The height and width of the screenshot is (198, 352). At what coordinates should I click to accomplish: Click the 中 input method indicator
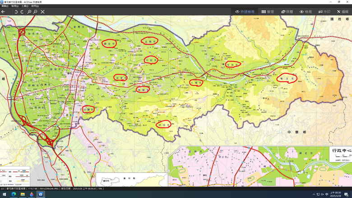tap(327, 194)
